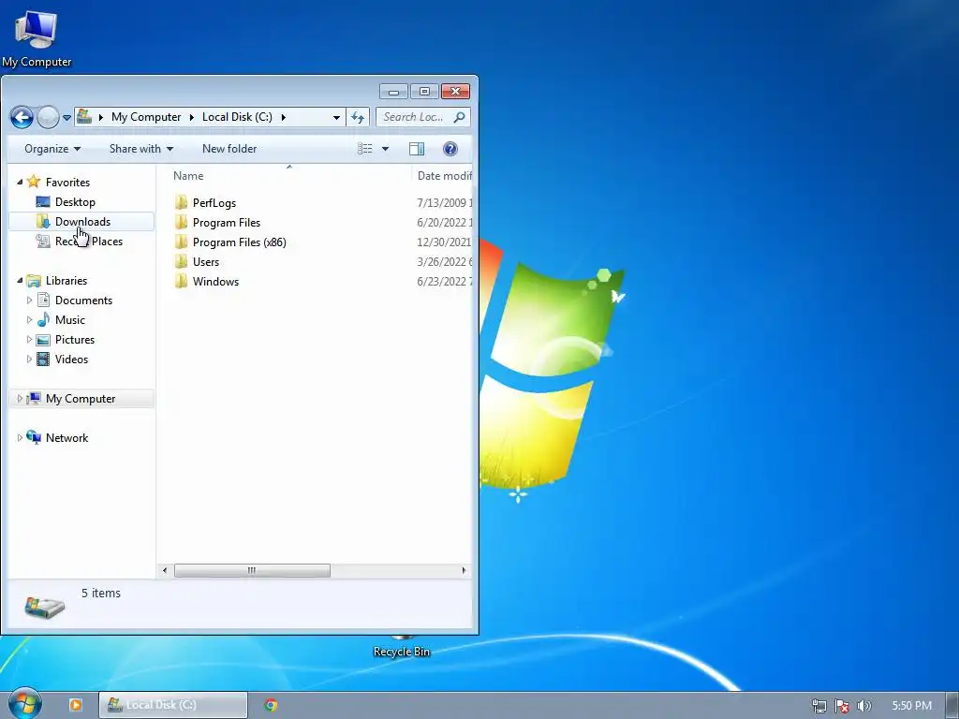The width and height of the screenshot is (959, 719).
Task: Click the horizontal scrollbar thumb
Action: (252, 570)
